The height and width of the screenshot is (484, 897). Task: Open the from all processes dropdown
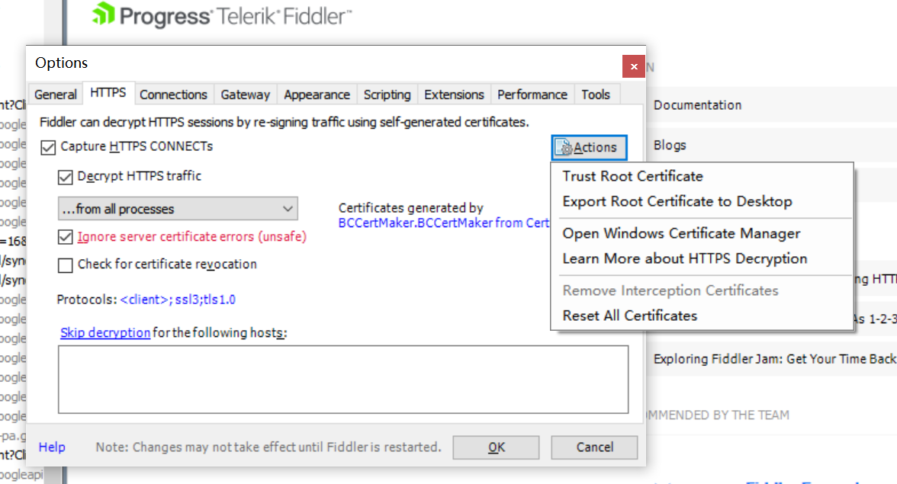(x=177, y=209)
